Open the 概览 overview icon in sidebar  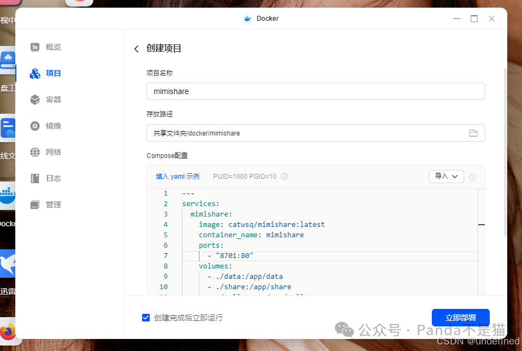[35, 47]
